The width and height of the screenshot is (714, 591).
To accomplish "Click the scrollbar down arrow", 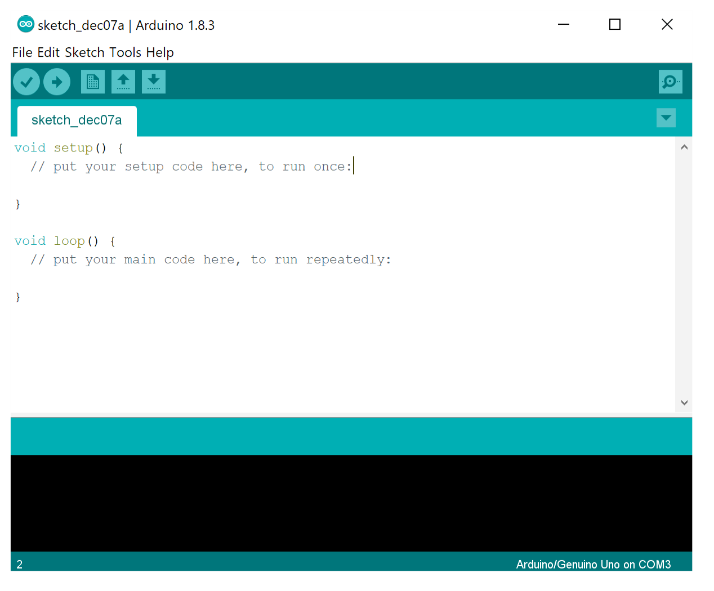I will 684,402.
